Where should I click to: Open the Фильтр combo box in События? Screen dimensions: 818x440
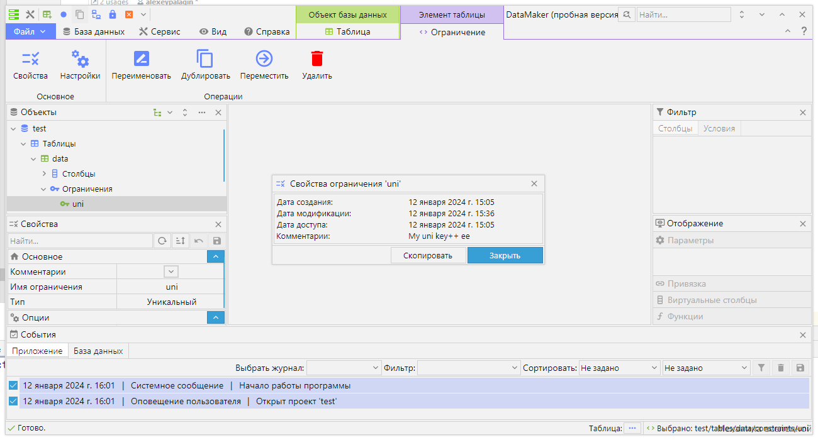pyautogui.click(x=469, y=368)
